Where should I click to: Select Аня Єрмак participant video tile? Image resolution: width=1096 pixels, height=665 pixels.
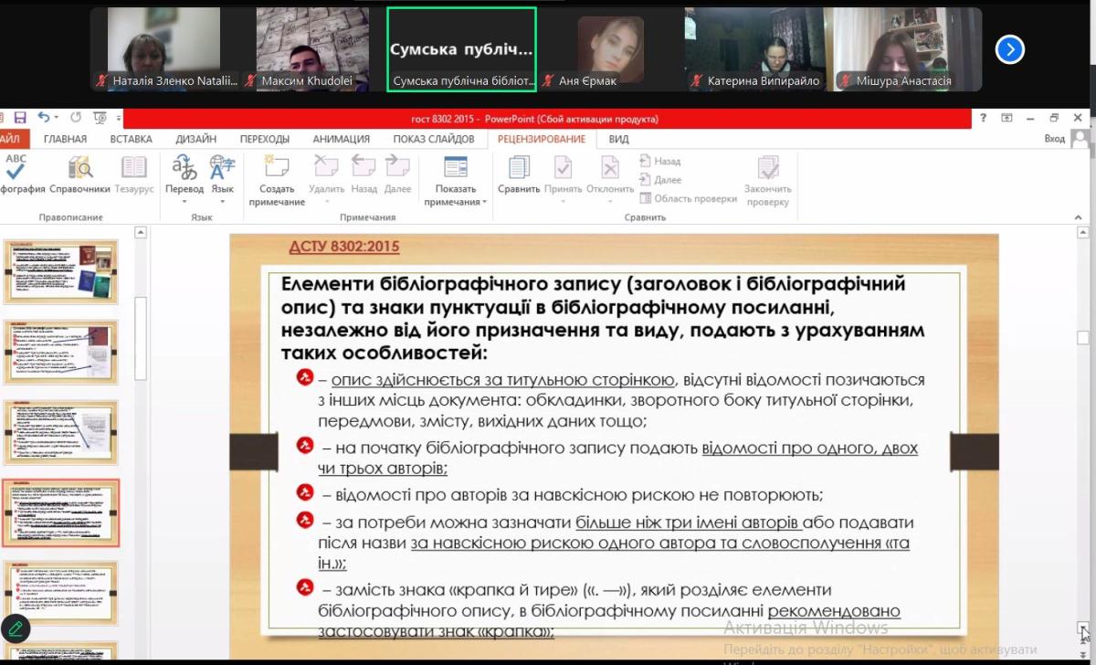611,49
